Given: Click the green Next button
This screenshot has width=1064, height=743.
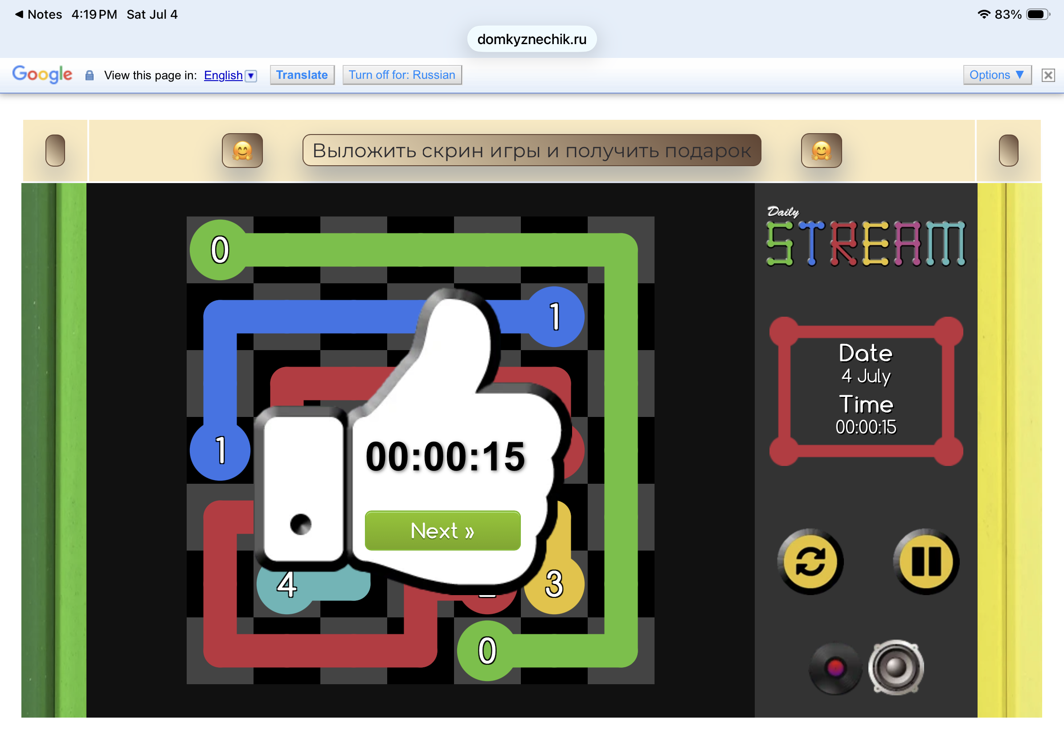Looking at the screenshot, I should click(x=442, y=531).
